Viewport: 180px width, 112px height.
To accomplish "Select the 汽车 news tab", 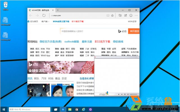I will pos(44,78).
